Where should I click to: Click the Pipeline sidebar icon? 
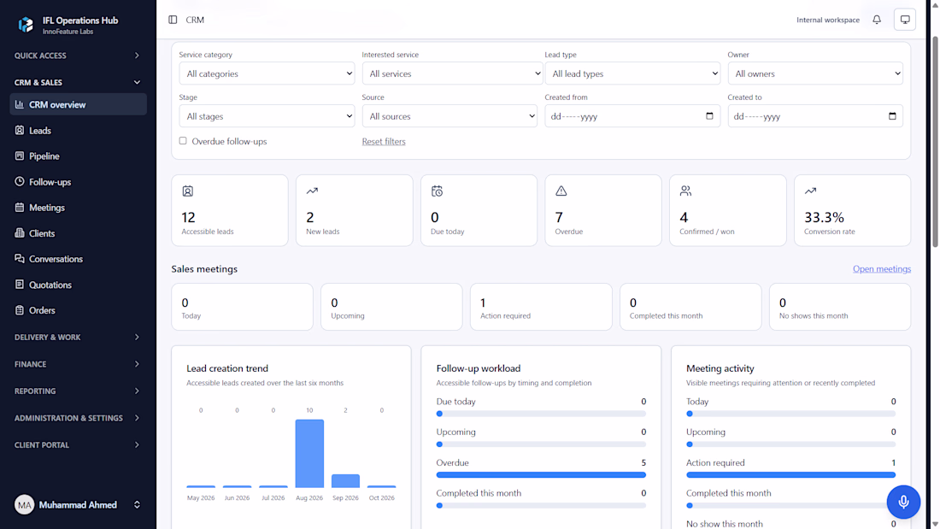coord(19,156)
